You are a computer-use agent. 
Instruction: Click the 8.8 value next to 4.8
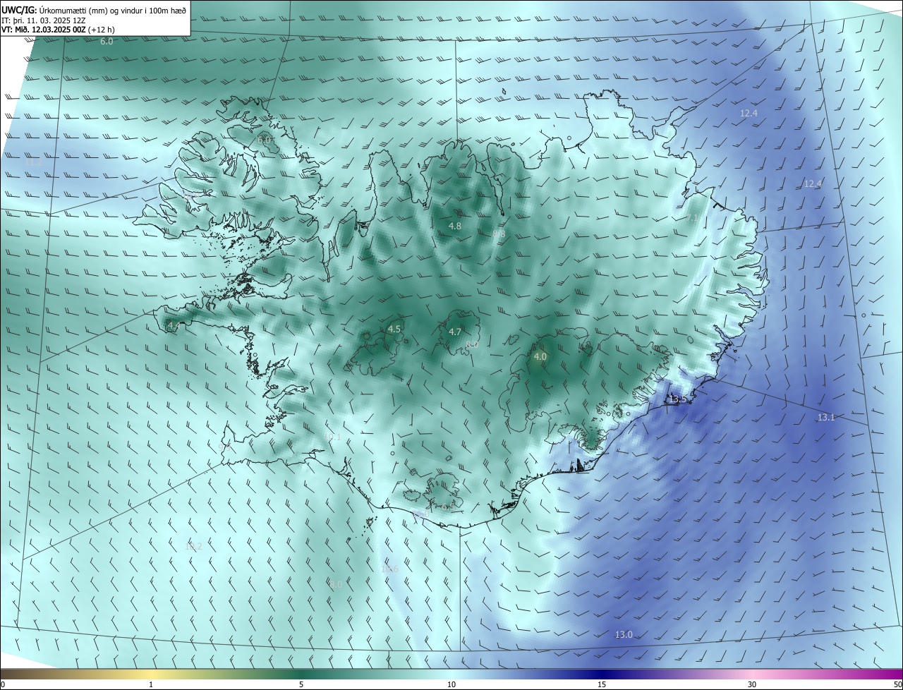[499, 234]
